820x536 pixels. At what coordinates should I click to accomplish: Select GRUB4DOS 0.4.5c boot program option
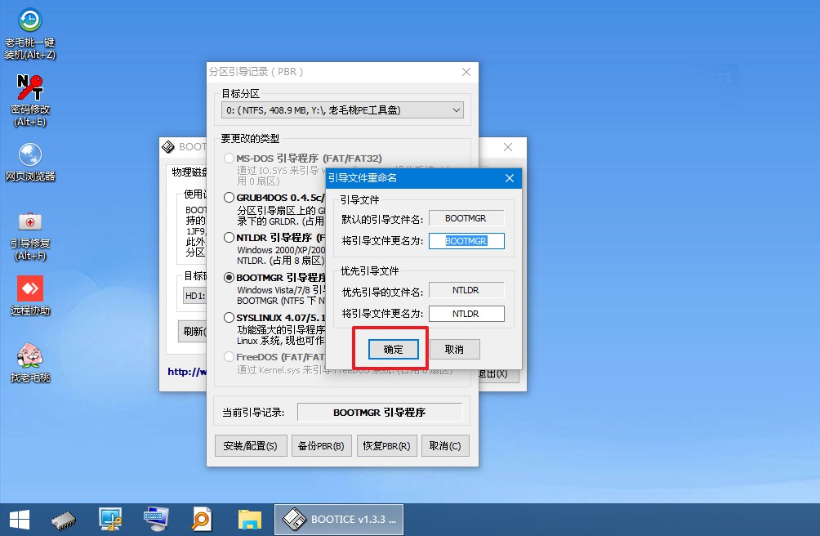229,198
